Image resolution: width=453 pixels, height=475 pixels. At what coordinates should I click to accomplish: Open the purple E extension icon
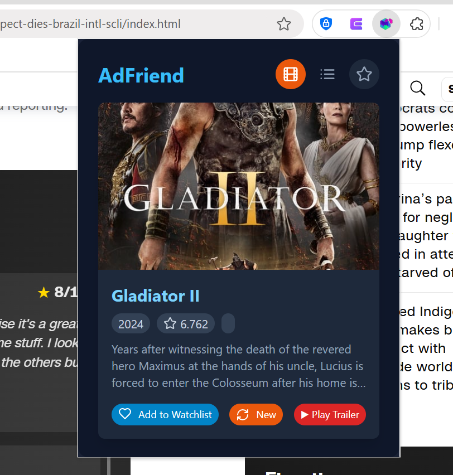(x=356, y=23)
